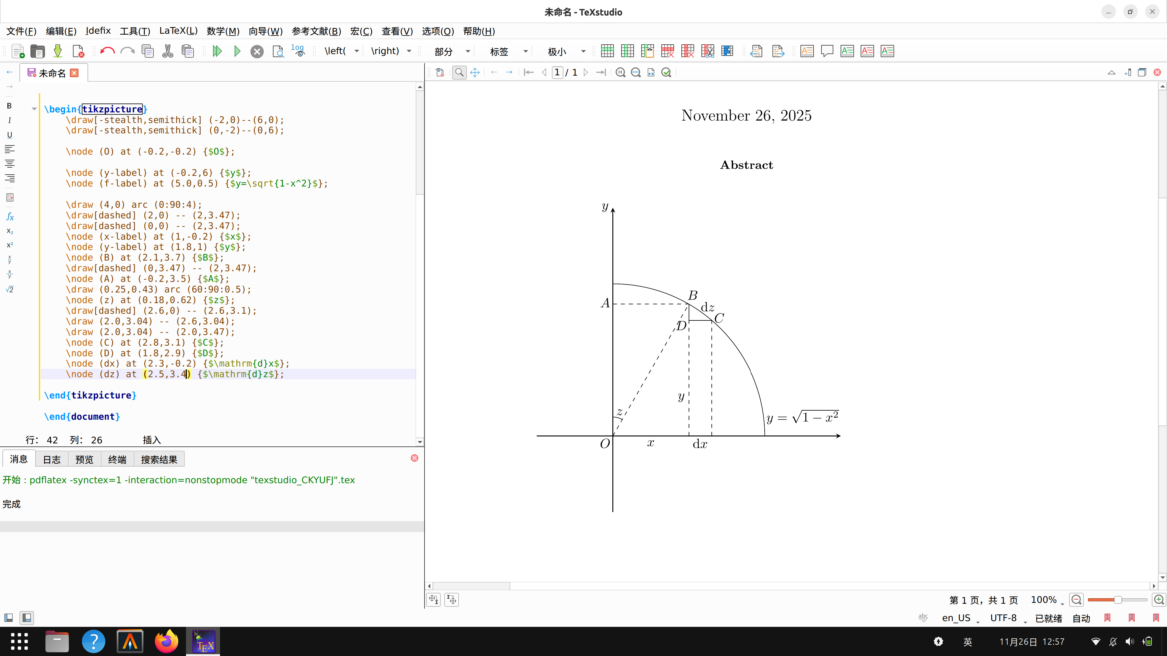
Task: Toggle the bottom messages panel button
Action: coord(27,617)
